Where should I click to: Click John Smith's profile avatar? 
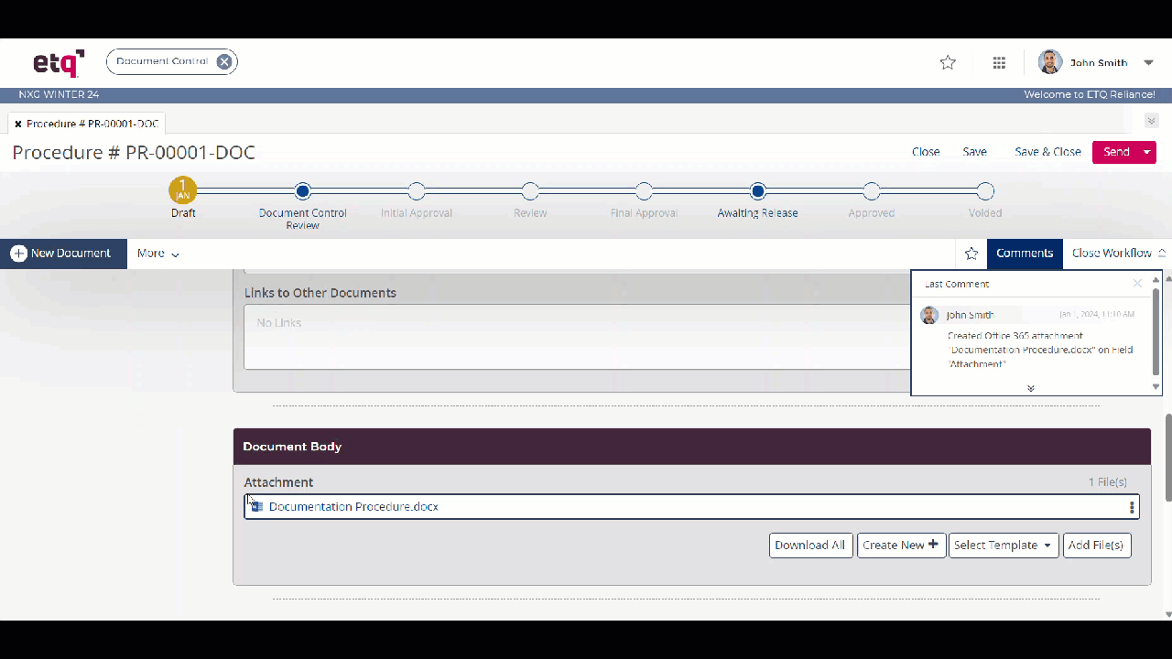[1049, 61]
